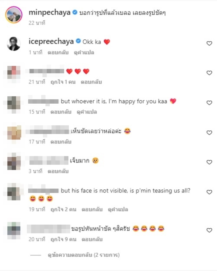Viewport: 217px width, 271px height.
Task: Like the three red hearts comment
Action: click(209, 73)
